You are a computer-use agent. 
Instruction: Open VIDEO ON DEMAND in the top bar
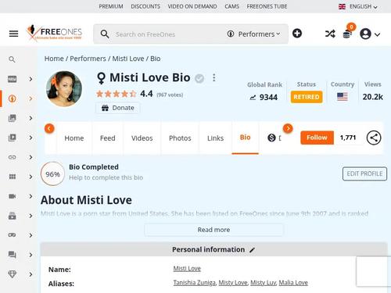click(192, 6)
